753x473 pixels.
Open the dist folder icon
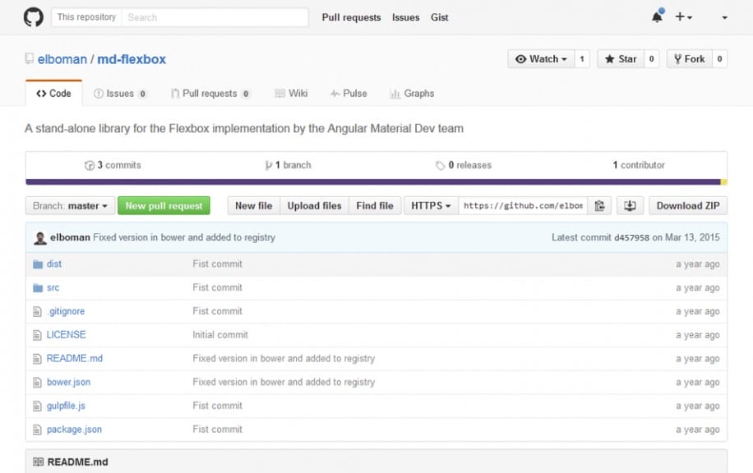(39, 264)
